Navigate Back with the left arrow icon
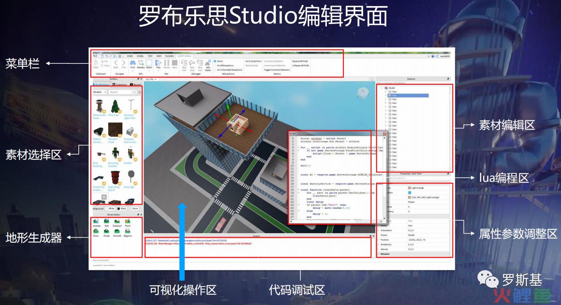561x305 pixels. point(116,63)
